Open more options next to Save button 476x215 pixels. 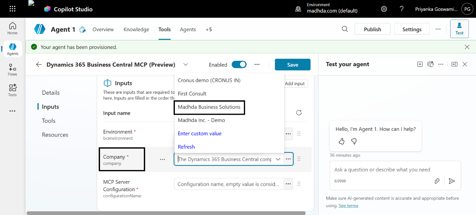click(x=257, y=64)
